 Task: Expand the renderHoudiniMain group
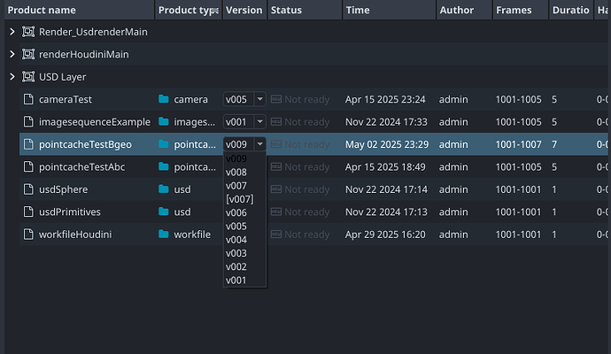tap(12, 54)
